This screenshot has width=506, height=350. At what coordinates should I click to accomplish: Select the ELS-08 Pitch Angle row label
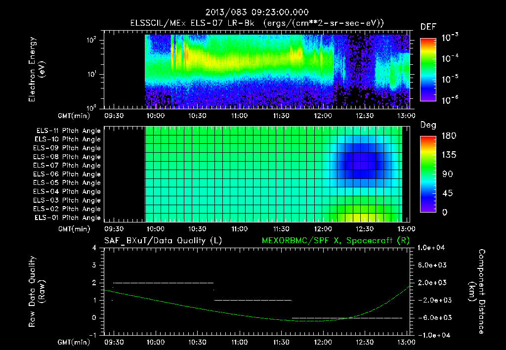(x=67, y=157)
